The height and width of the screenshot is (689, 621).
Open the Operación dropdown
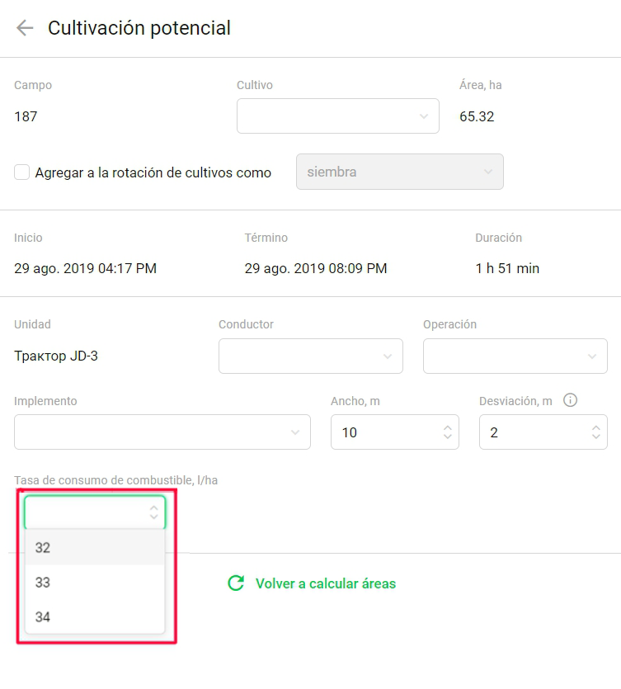pos(515,356)
